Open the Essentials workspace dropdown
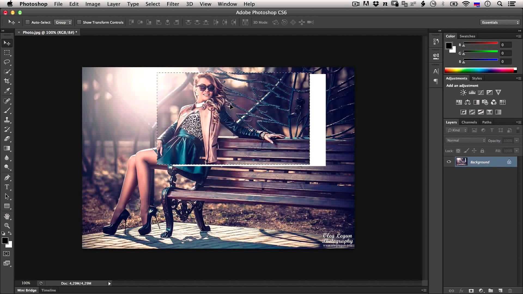 pos(500,22)
